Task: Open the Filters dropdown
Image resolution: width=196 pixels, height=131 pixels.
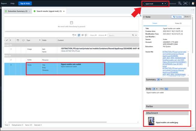Action: coord(93,35)
